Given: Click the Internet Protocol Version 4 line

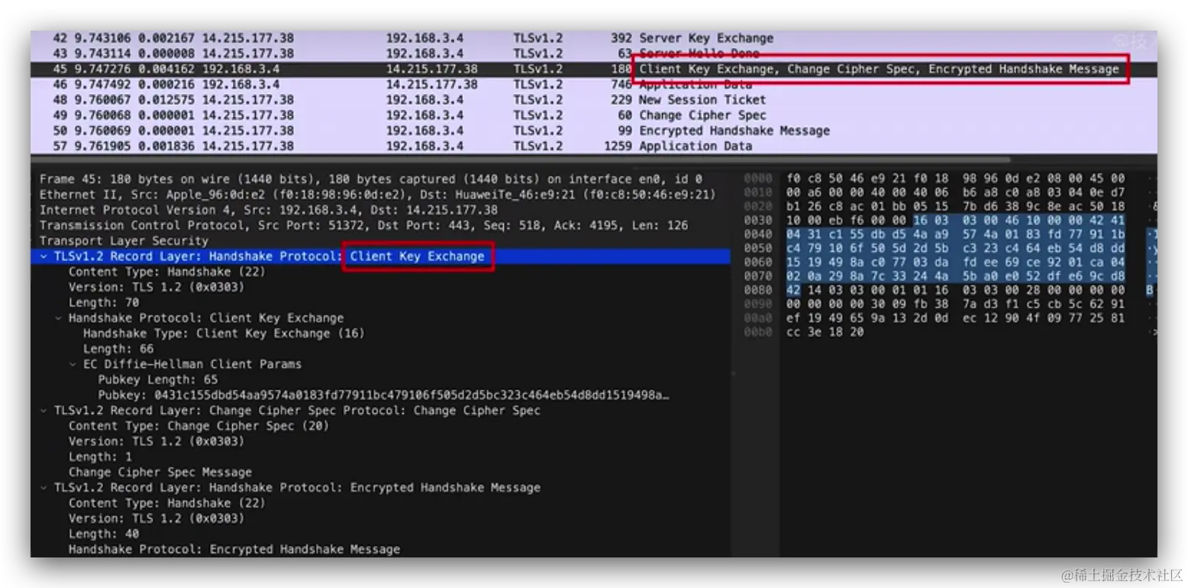Looking at the screenshot, I should point(268,210).
